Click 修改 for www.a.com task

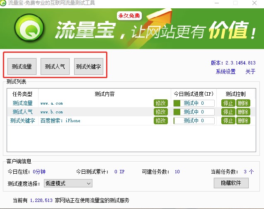[161, 103]
